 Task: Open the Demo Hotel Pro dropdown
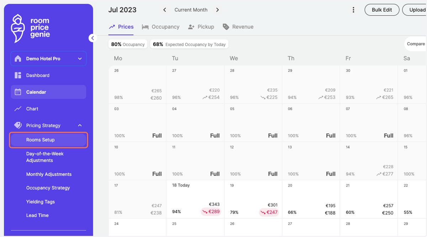[x=48, y=59]
